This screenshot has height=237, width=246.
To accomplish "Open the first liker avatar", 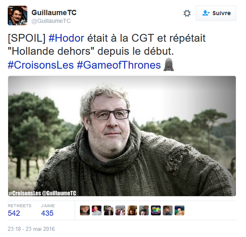I will [x=85, y=210].
